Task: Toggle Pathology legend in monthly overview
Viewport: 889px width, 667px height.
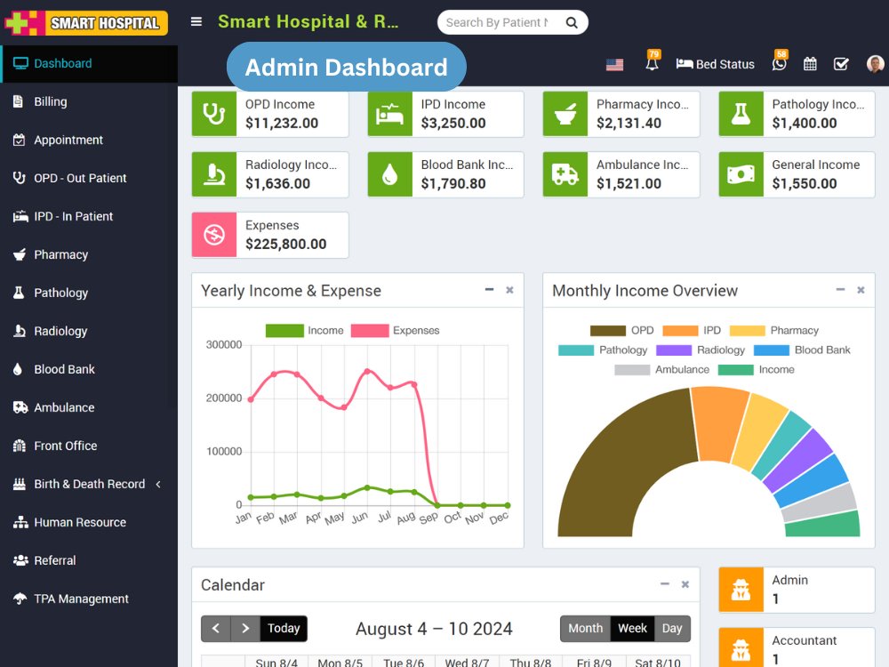Action: (x=603, y=350)
